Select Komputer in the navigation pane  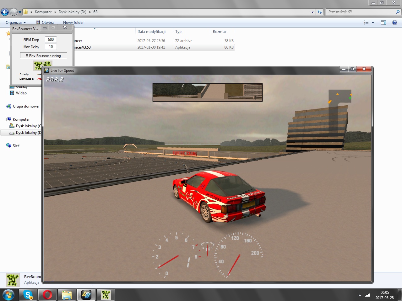tap(21, 119)
